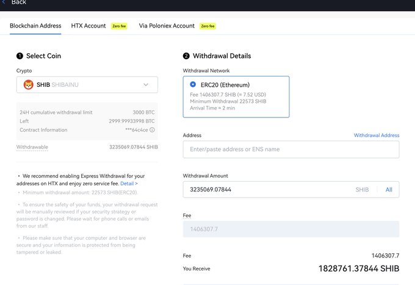Click Zero fee badge beside HTX Account
The width and height of the screenshot is (415, 285).
(x=119, y=26)
